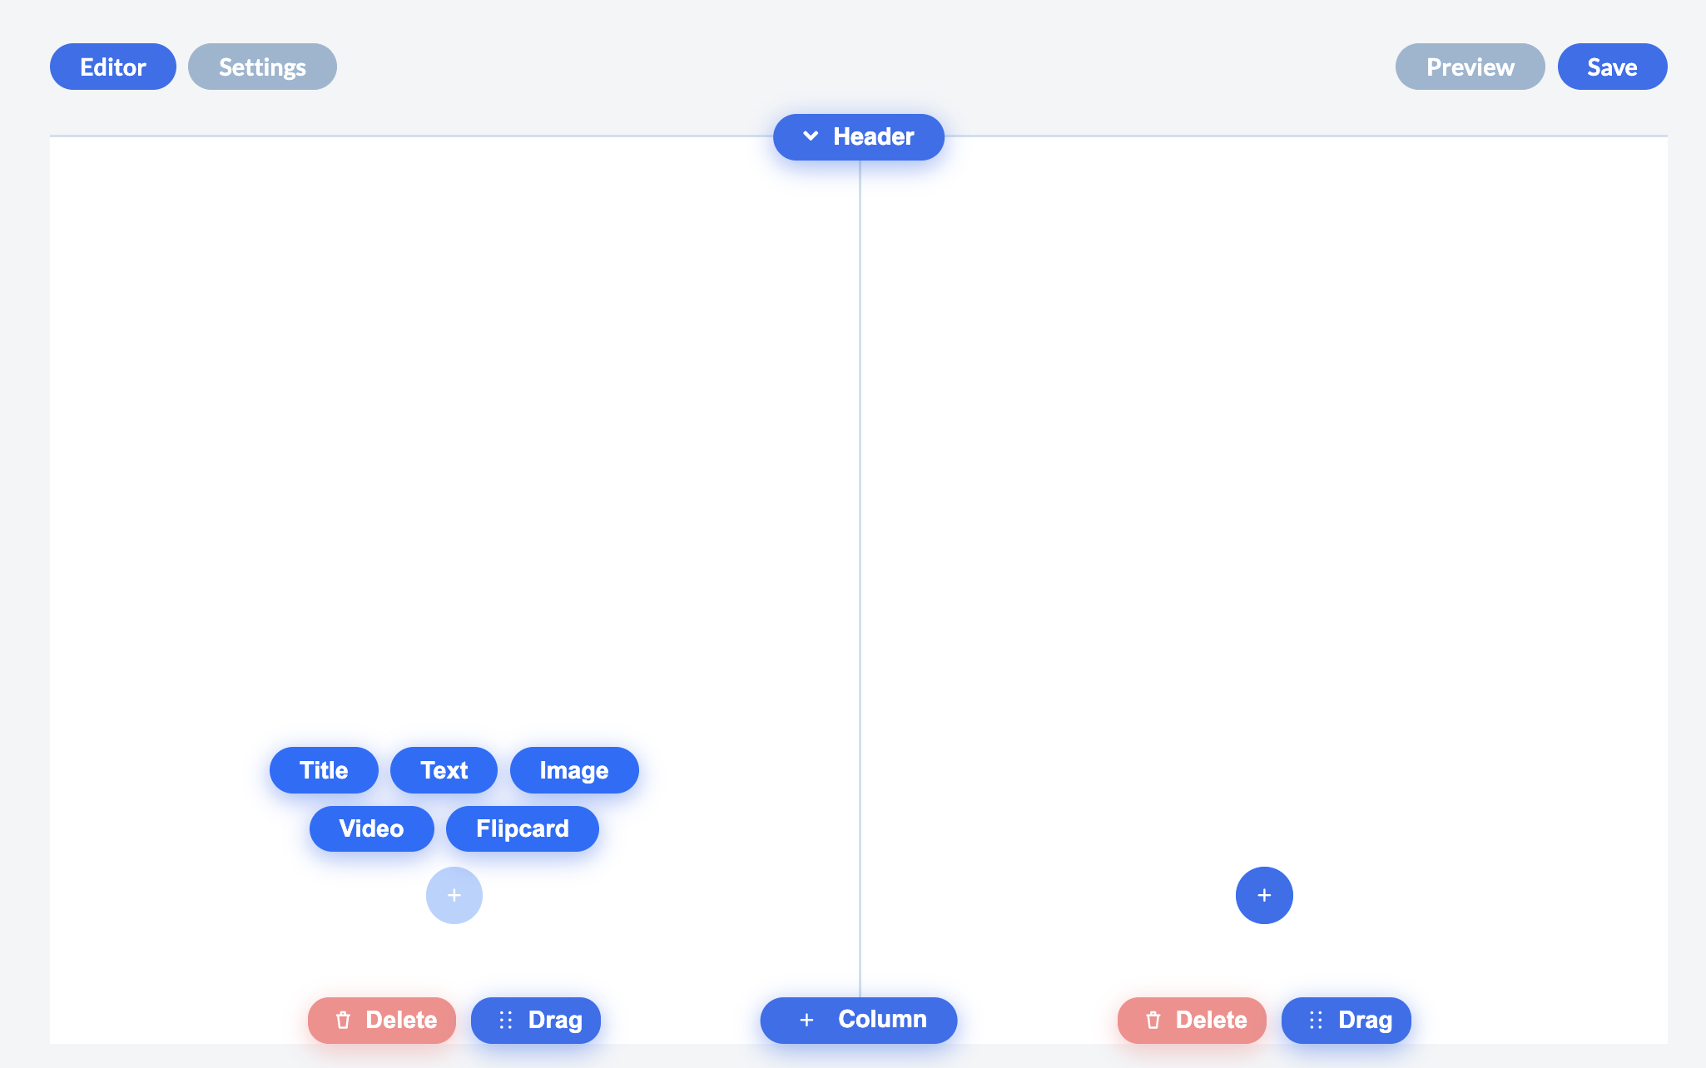Insert an Image block

tap(573, 770)
